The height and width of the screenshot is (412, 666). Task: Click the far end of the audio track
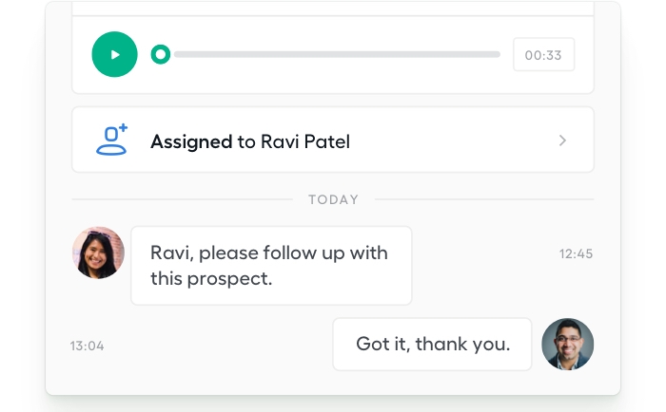pyautogui.click(x=496, y=54)
